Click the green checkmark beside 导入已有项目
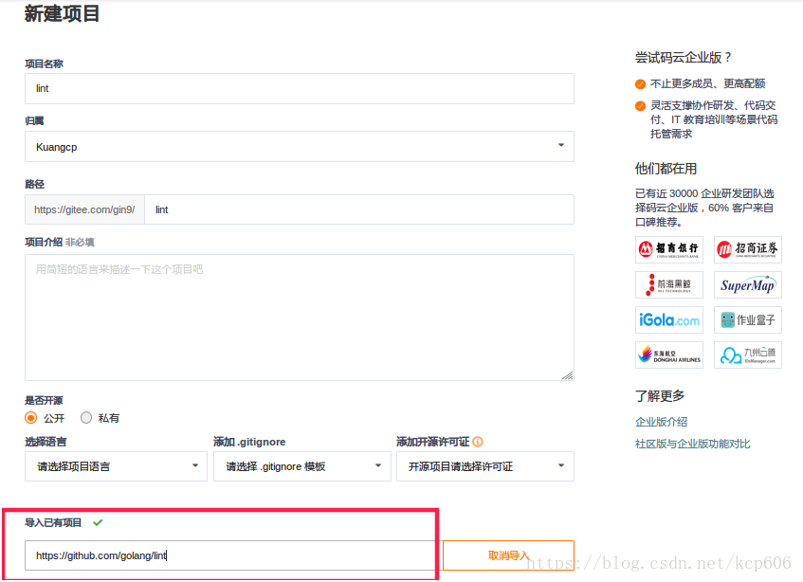Viewport: 803px width, 582px height. 98,522
